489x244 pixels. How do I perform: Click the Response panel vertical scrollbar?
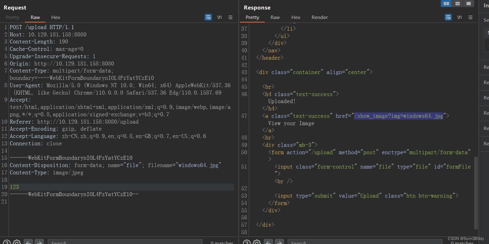coord(476,193)
